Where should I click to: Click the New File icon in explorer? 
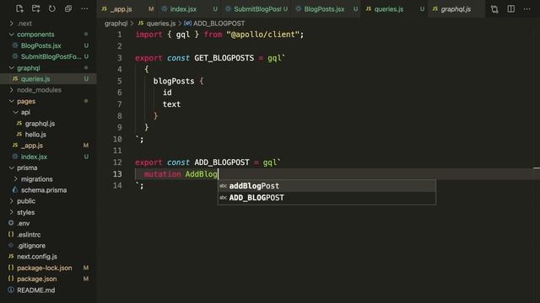point(19,8)
